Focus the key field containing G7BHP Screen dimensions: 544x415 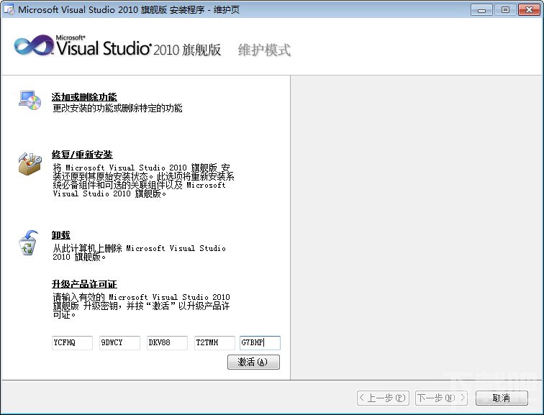[x=260, y=343]
